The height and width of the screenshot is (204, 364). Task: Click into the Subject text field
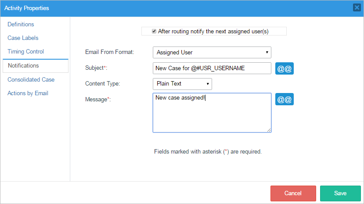(212, 68)
